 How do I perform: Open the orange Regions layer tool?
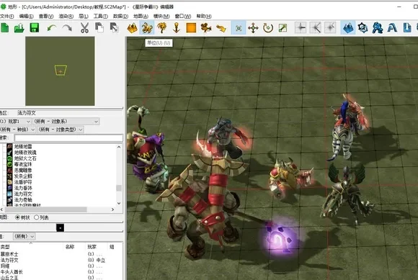click(x=191, y=27)
